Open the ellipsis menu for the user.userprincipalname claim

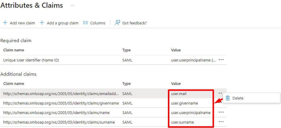tap(221, 112)
